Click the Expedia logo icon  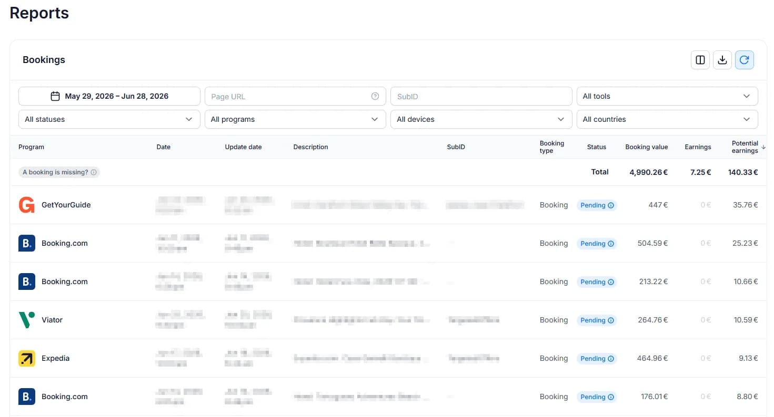tap(27, 358)
